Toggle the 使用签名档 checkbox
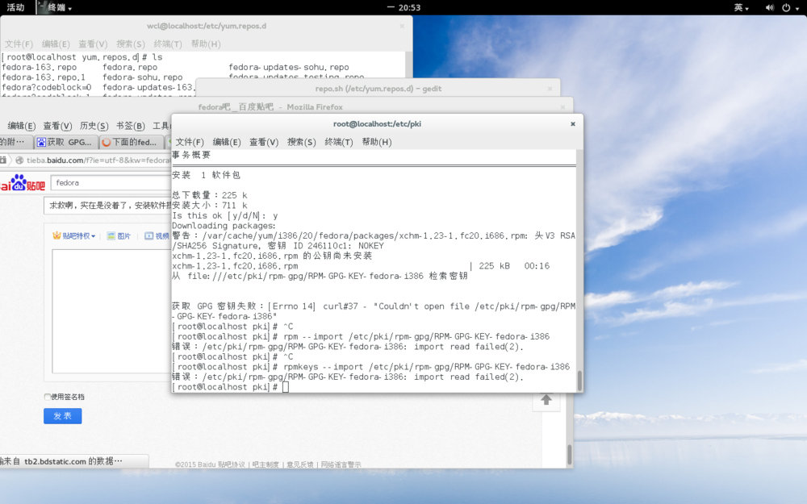This screenshot has height=504, width=807. click(x=48, y=397)
